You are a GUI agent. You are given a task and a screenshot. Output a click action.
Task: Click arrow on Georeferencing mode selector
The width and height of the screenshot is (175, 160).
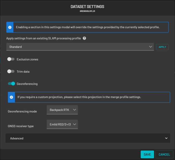(x=74, y=110)
